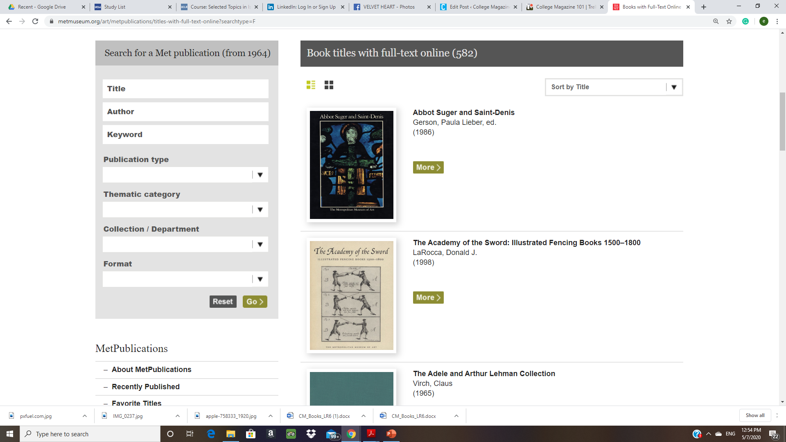Image resolution: width=786 pixels, height=442 pixels.
Task: Launch Amazon app in taskbar
Action: click(x=271, y=434)
